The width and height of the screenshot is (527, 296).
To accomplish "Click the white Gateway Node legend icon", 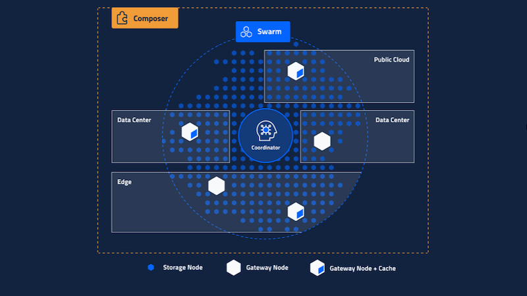I will tap(234, 268).
